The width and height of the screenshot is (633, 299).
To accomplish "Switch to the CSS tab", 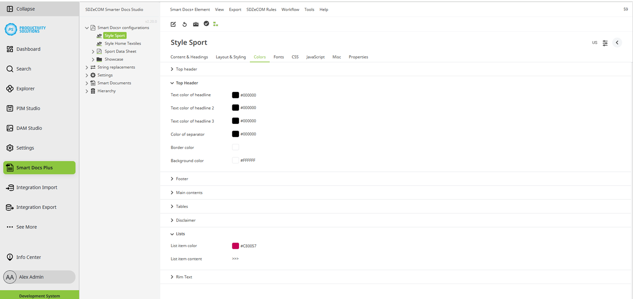I will coord(295,57).
